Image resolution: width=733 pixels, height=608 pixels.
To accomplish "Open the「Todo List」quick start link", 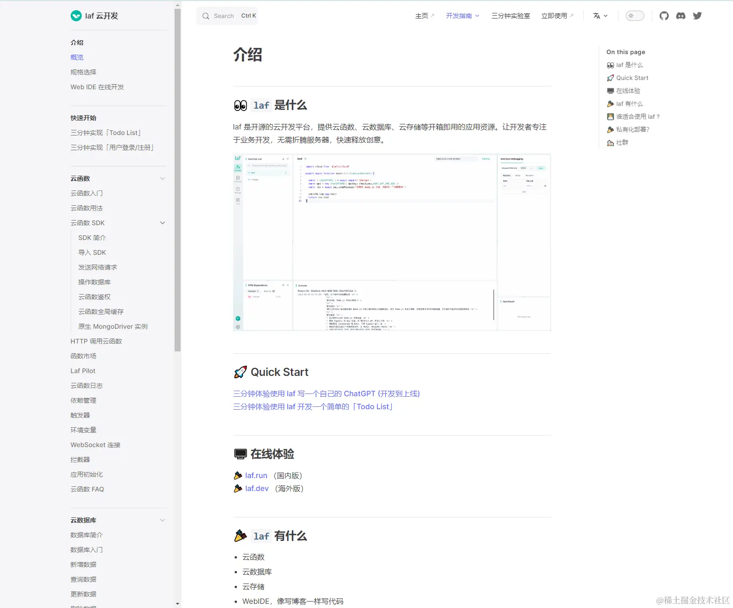I will click(x=313, y=407).
